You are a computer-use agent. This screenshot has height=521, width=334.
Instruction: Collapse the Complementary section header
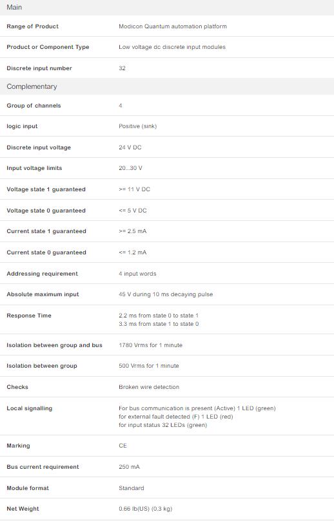pyautogui.click(x=167, y=86)
